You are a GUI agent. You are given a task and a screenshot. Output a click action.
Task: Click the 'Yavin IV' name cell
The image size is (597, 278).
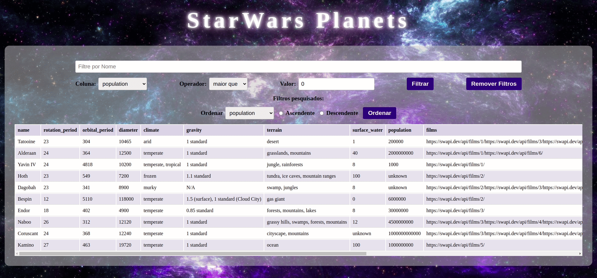[28, 165]
